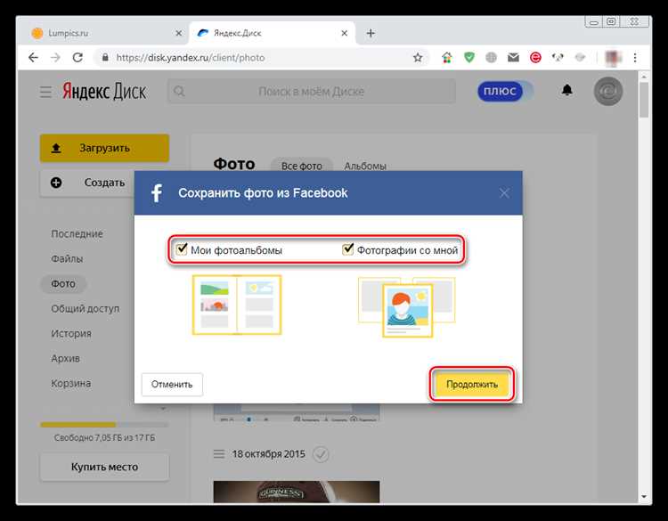Click the address bar URL
This screenshot has width=668, height=521.
[x=191, y=58]
